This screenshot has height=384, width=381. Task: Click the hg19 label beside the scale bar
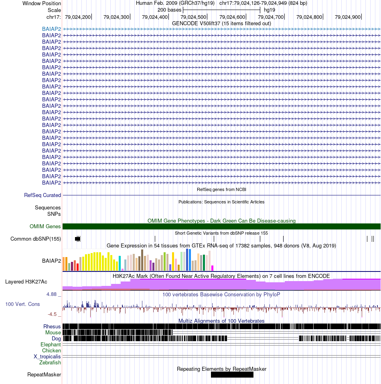(x=270, y=10)
